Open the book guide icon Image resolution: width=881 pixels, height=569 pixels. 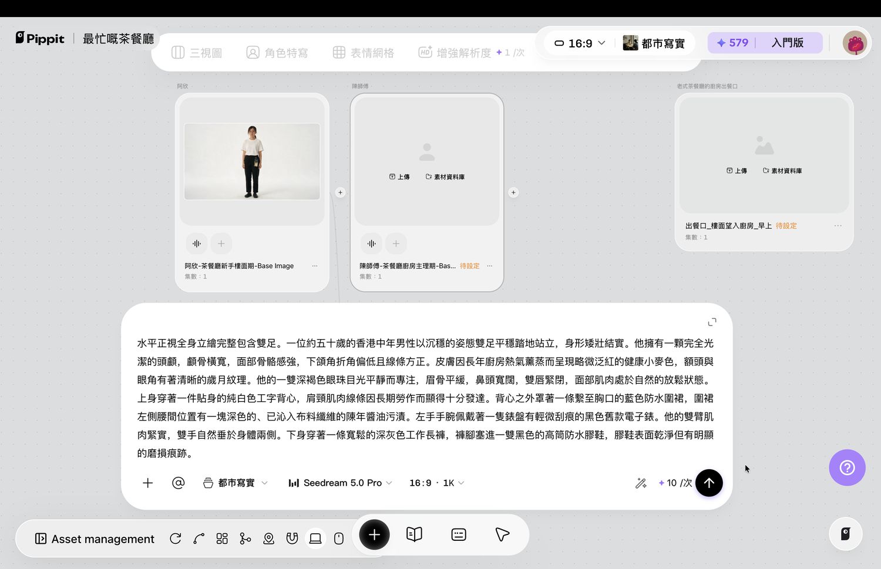(414, 534)
